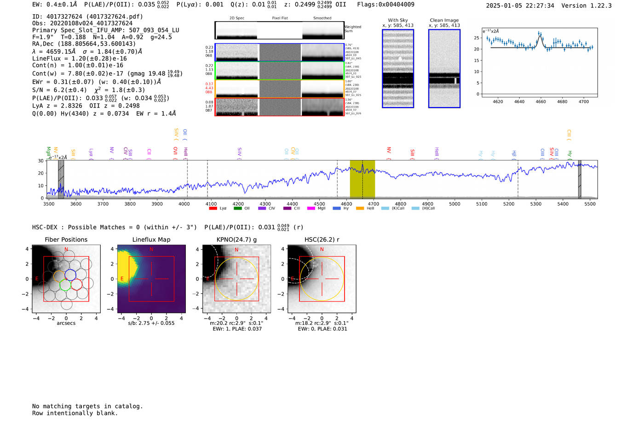
Task: Click the 'LyA z = 2.8326' redshift line
Action: click(57, 106)
